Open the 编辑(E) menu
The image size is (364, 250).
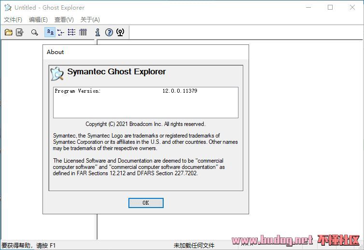tap(38, 20)
